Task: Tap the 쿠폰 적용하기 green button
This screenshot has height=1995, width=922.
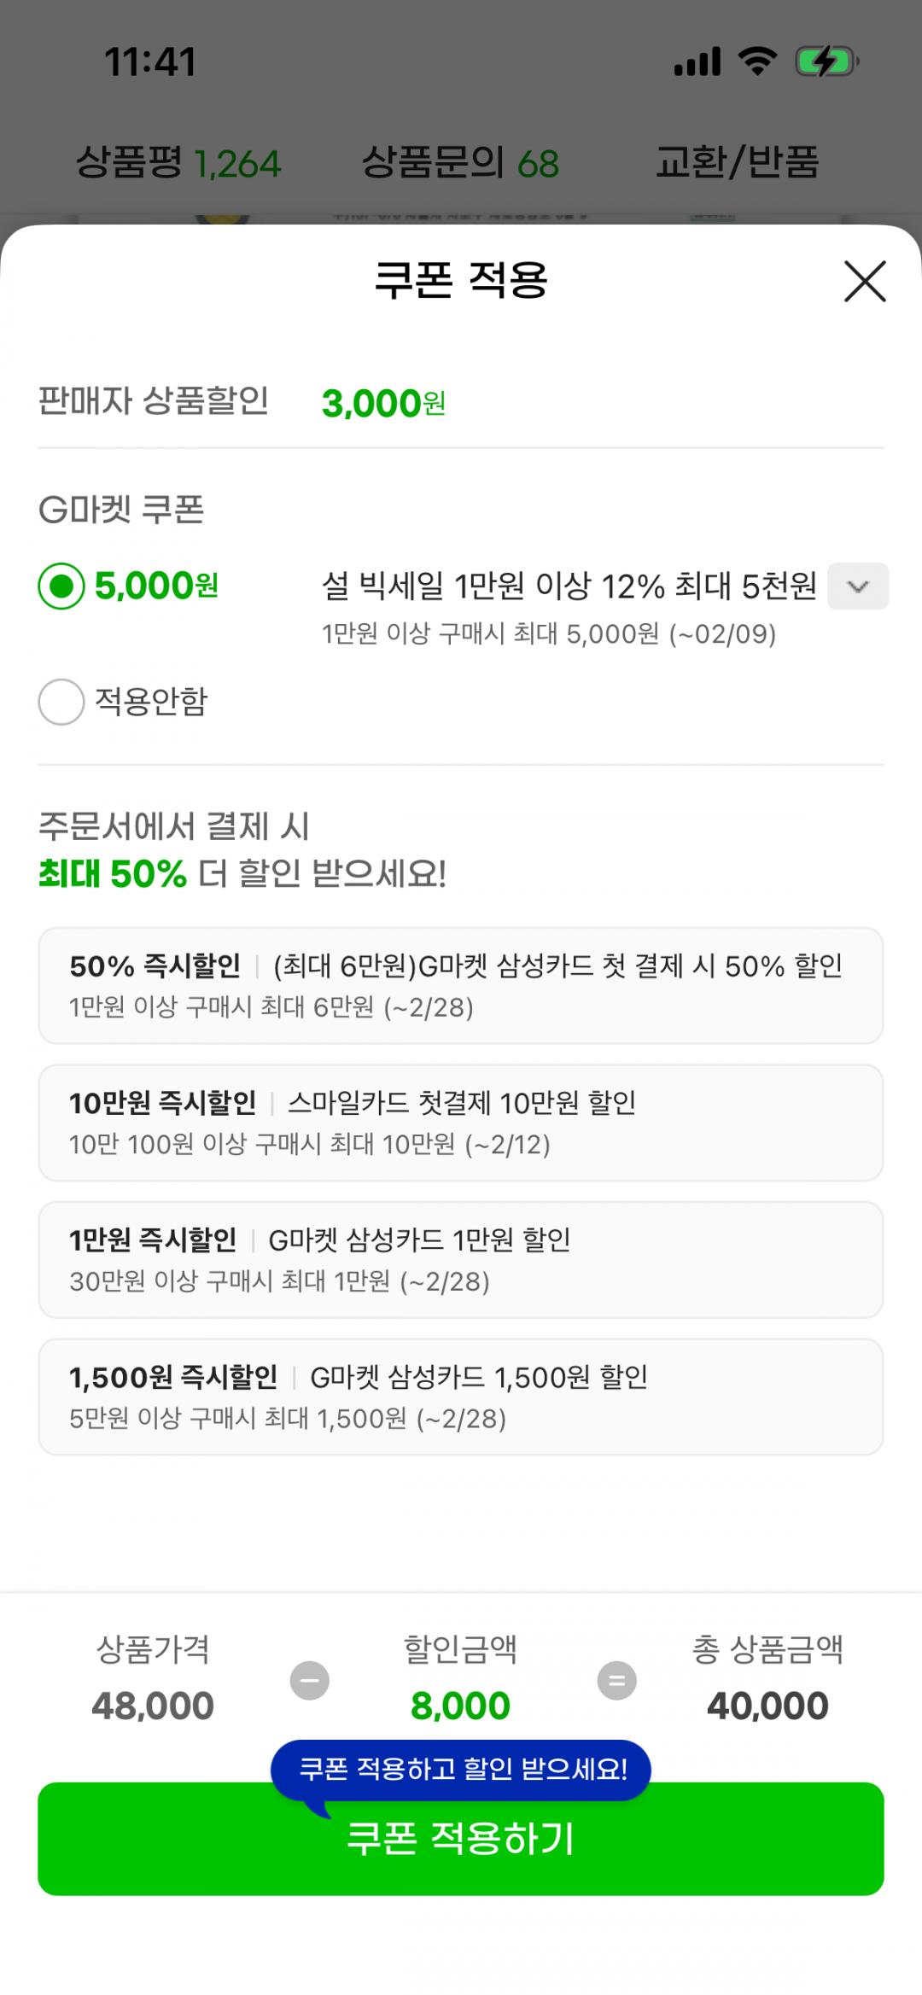Action: 460,1849
